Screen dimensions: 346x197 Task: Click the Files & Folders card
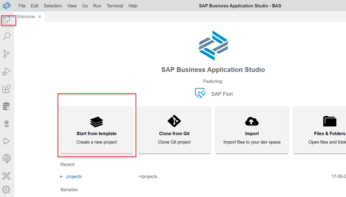click(x=320, y=130)
